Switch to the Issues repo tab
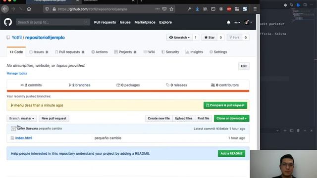 39,52
